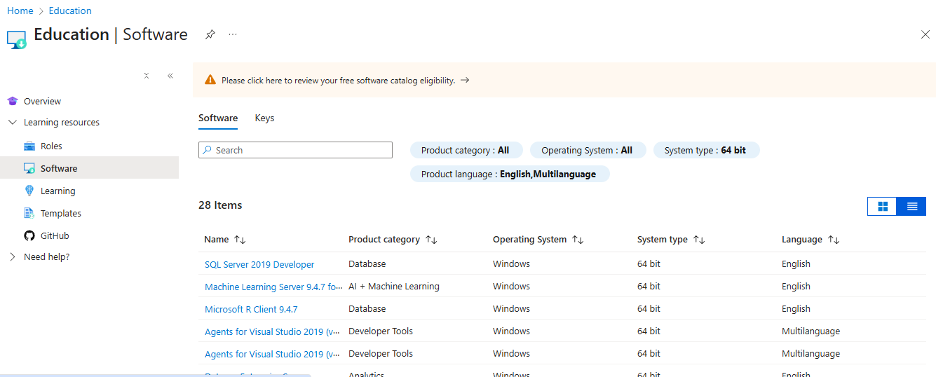Sort by Product category column arrows
Viewport: 936px width, 377px height.
[431, 240]
